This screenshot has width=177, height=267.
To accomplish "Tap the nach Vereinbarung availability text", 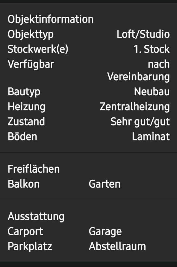I will coord(138,71).
